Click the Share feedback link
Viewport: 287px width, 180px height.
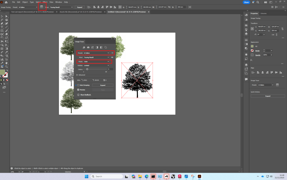click(x=86, y=95)
